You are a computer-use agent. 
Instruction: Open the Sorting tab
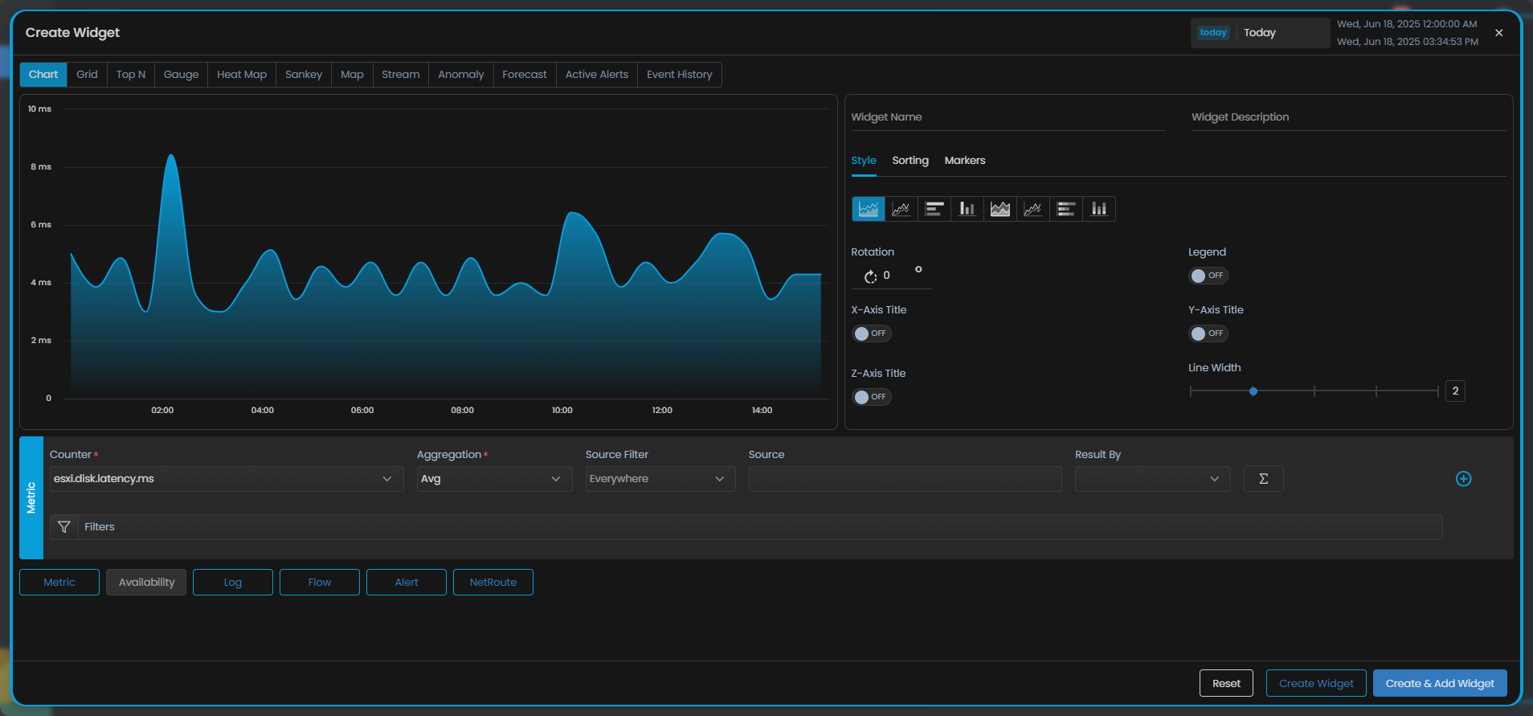(910, 161)
